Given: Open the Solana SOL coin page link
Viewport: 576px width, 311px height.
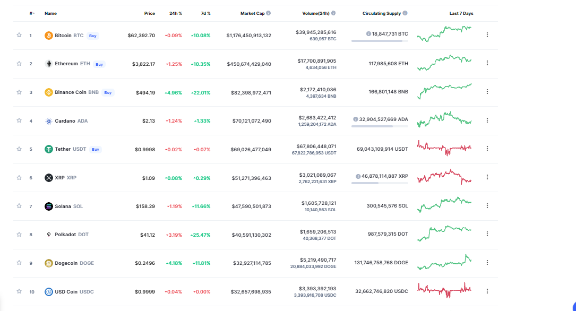Looking at the screenshot, I should [68, 206].
